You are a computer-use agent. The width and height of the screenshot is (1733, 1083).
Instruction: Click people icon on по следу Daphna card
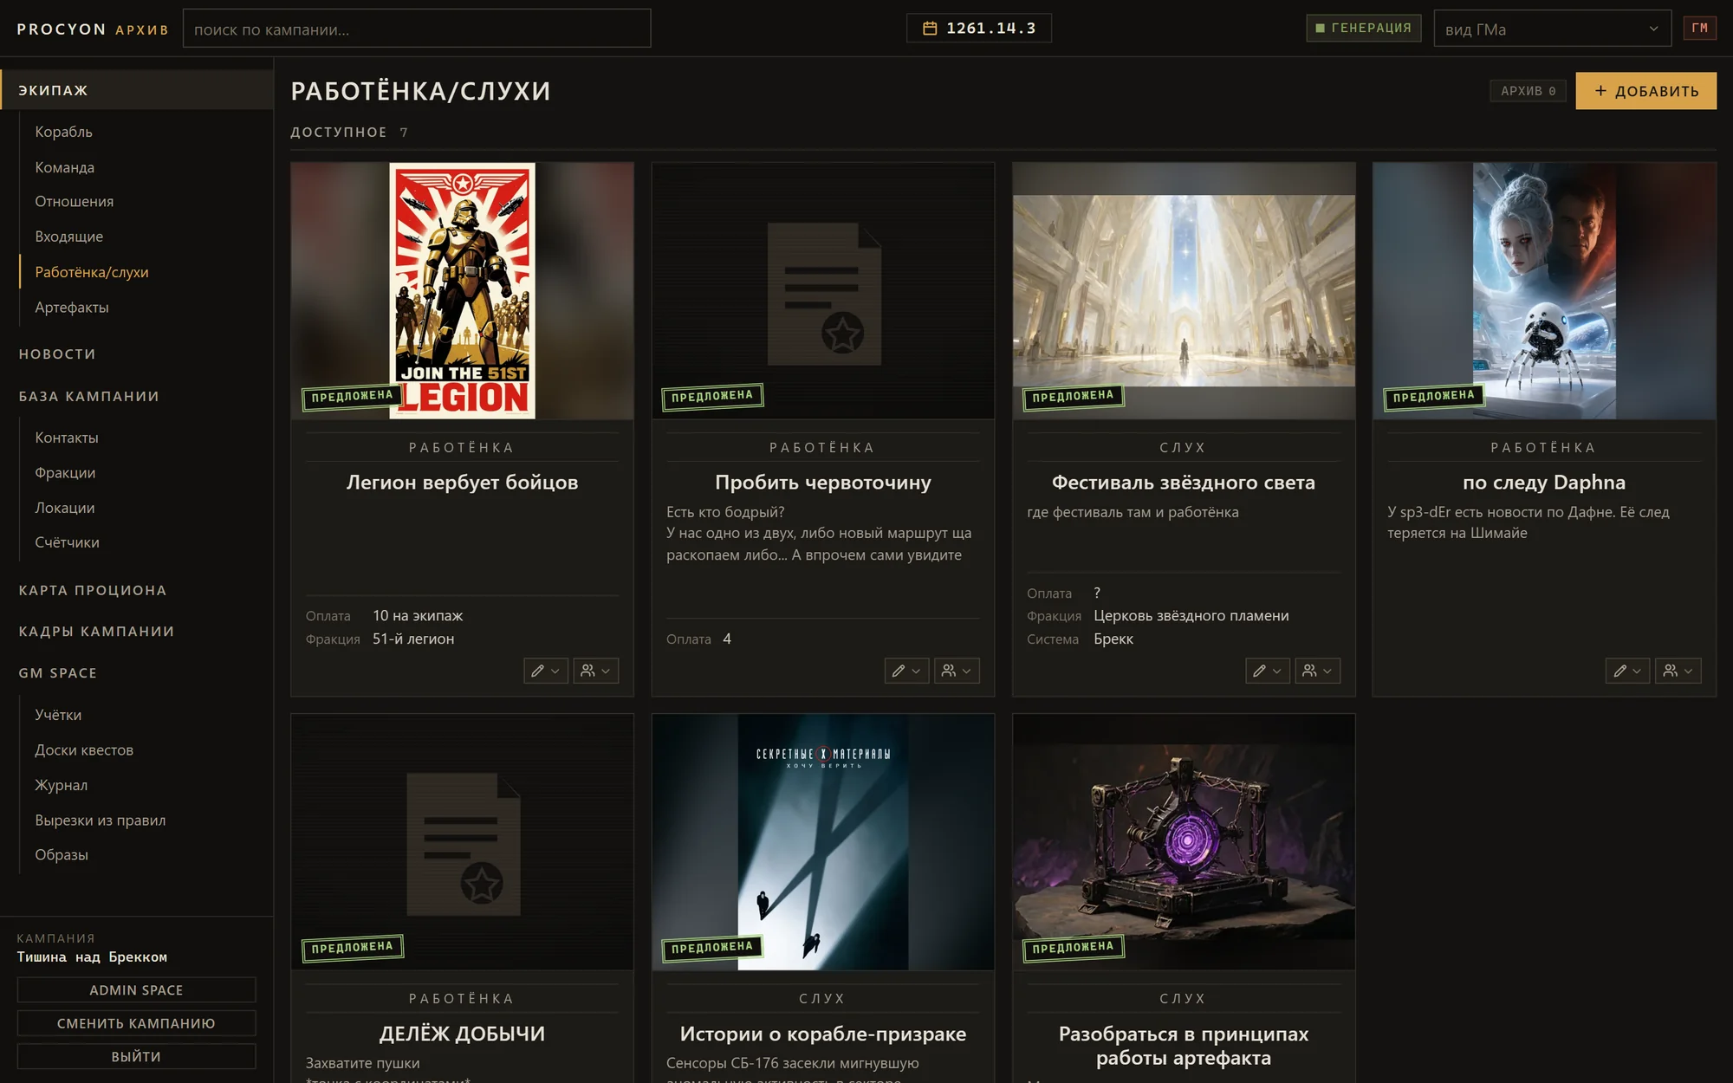pos(1678,671)
